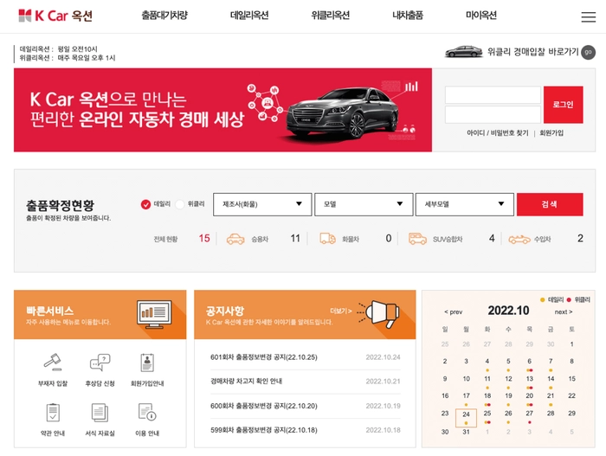Click the 2022.10 calendar month title
The height and width of the screenshot is (456, 606).
[508, 311]
